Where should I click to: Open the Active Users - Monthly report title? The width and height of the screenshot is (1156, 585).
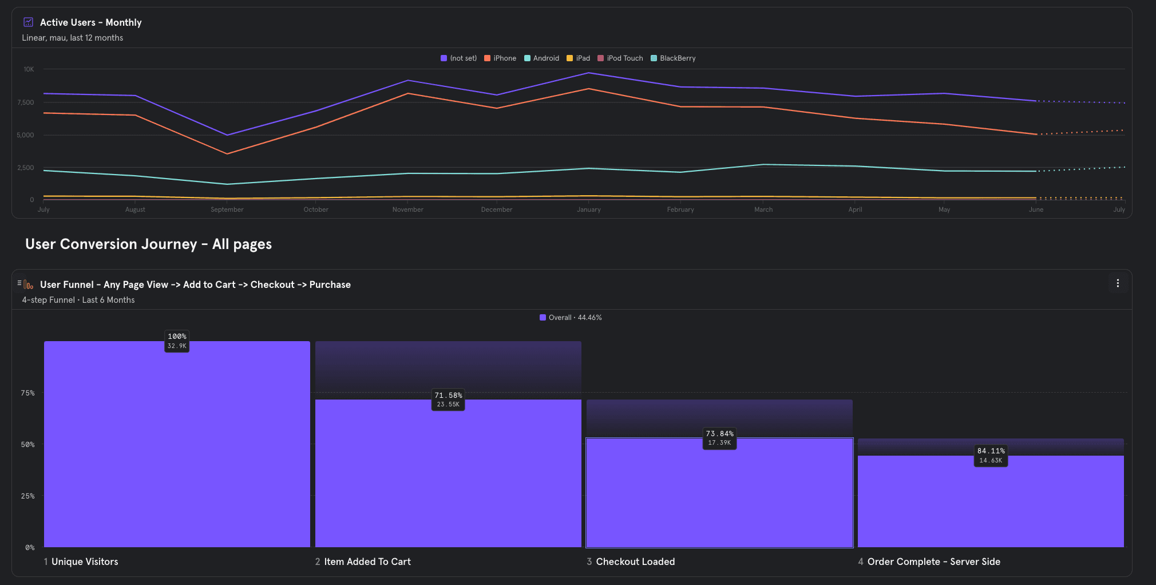(x=90, y=22)
